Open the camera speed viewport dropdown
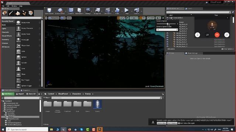This screenshot has height=132, width=236. tap(158, 18)
